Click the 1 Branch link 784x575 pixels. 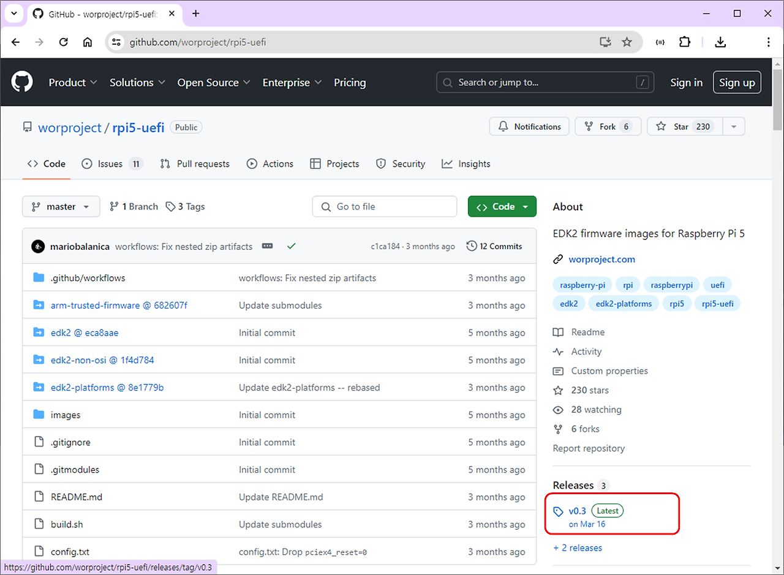134,206
